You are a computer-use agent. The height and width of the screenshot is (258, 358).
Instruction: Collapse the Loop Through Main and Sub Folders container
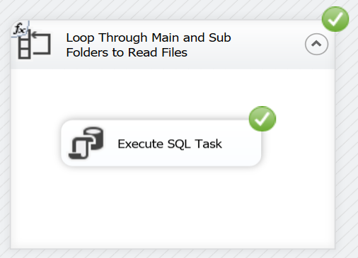tap(316, 44)
